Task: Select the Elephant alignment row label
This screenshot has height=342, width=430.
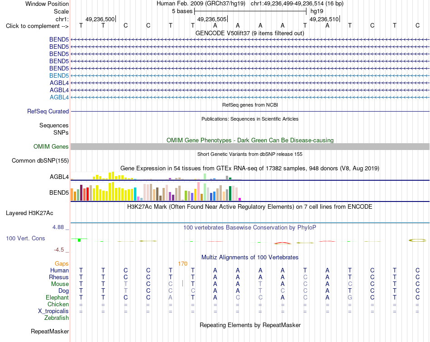Action: pos(57,297)
